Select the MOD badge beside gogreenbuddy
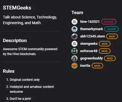Screen dimensions: 122x102 110,58
